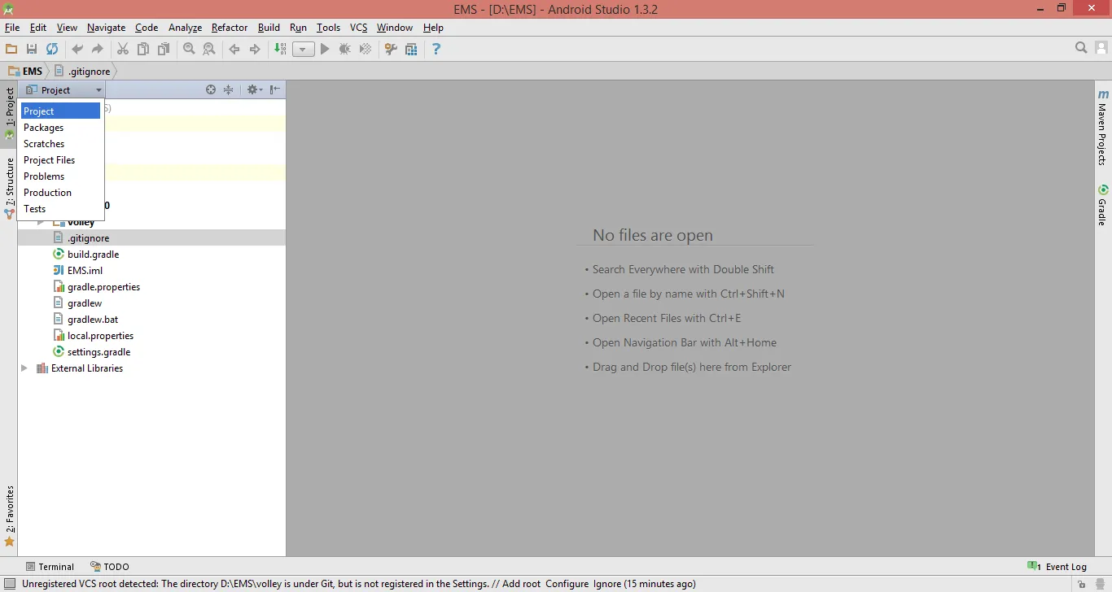Open Settings via the wrench icon
1112x592 pixels.
click(391, 49)
